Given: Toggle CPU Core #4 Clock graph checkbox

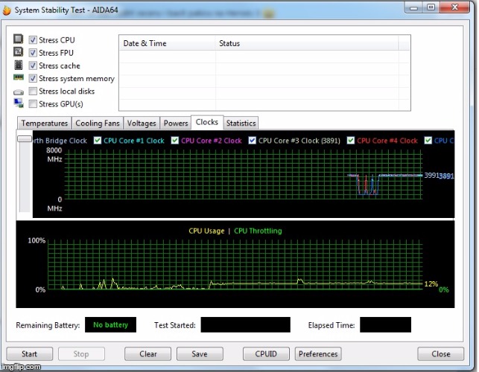Looking at the screenshot, I should 351,141.
